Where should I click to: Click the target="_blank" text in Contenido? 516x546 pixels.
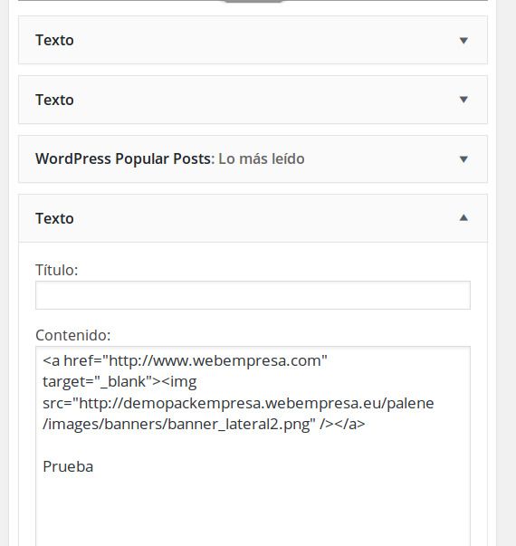point(98,382)
